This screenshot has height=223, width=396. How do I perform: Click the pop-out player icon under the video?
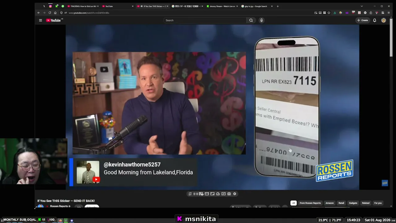[223, 194]
